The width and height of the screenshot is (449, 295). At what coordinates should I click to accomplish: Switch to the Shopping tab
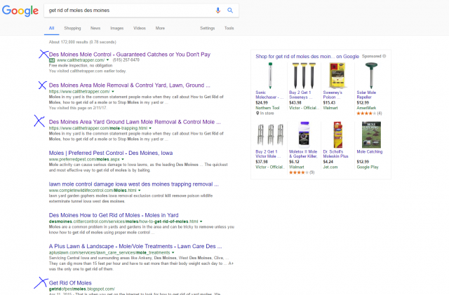72,28
